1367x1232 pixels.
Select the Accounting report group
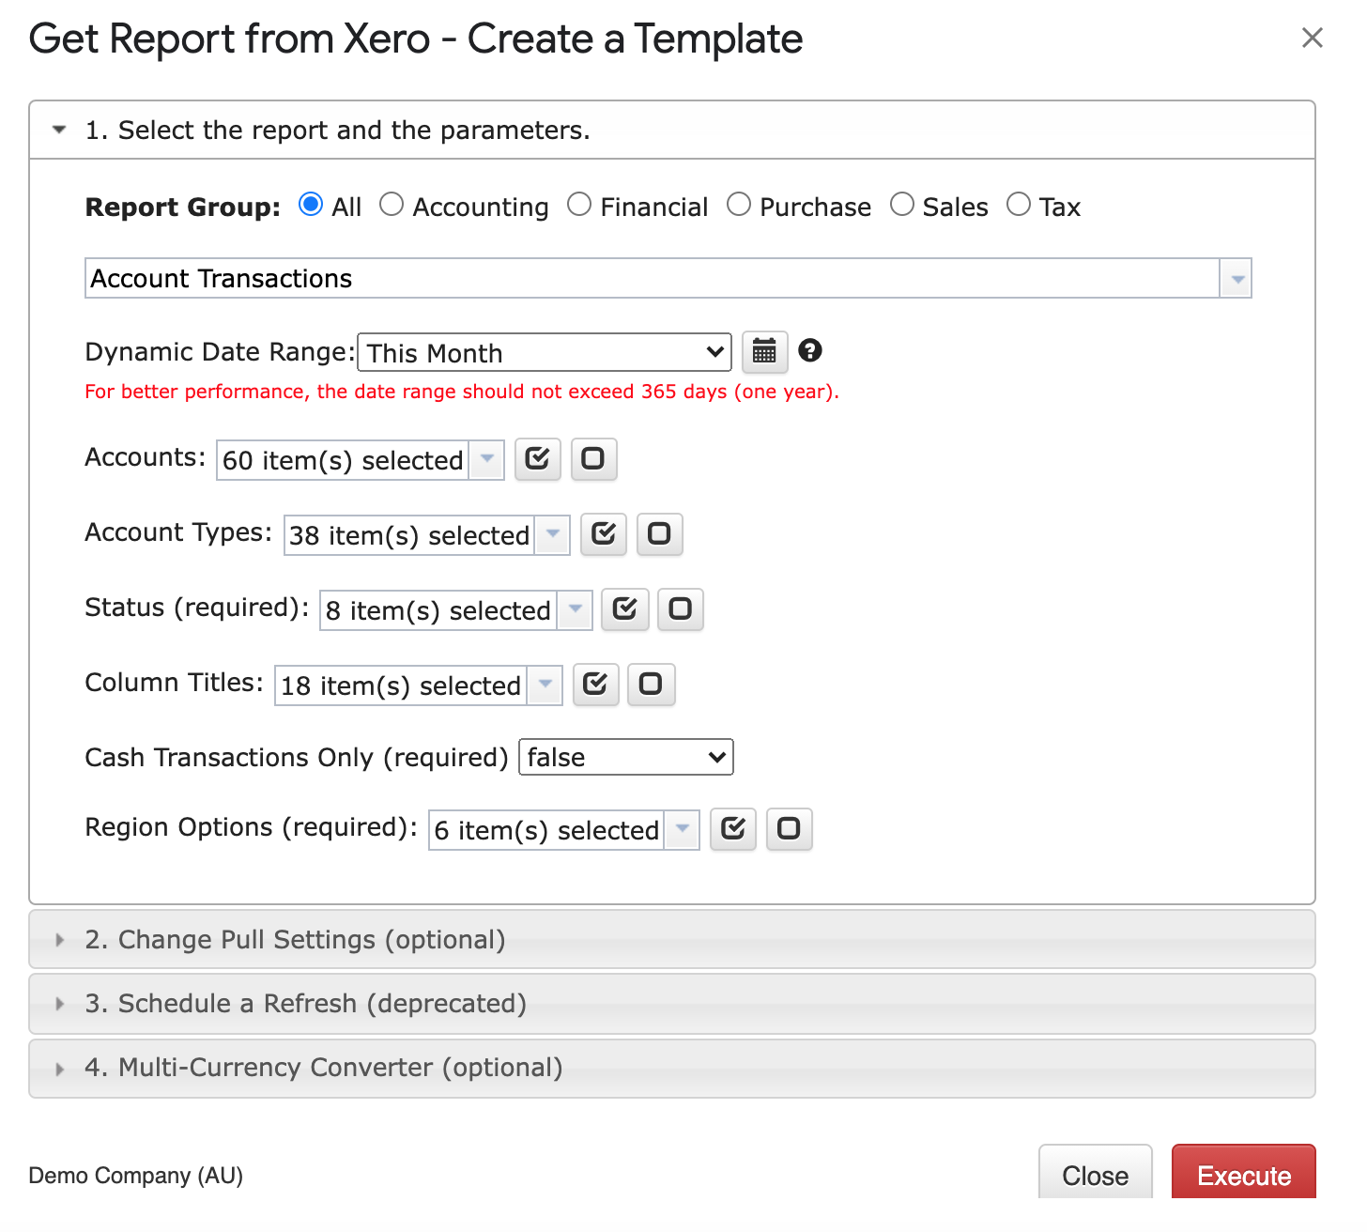(x=392, y=205)
